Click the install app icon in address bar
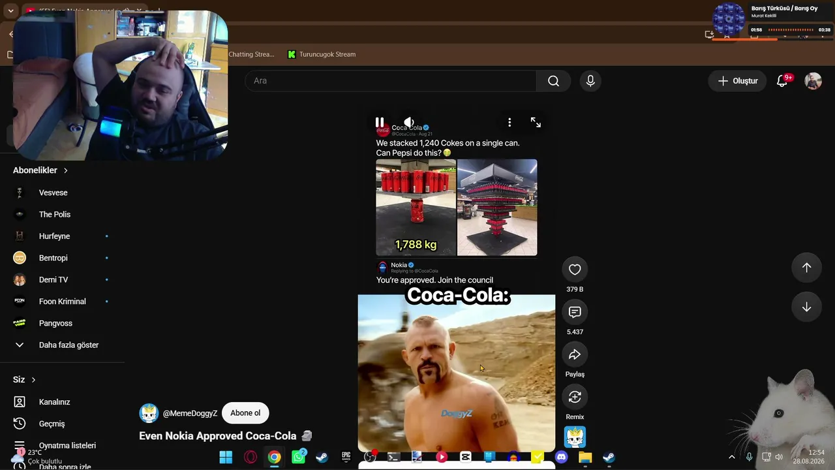 click(710, 34)
